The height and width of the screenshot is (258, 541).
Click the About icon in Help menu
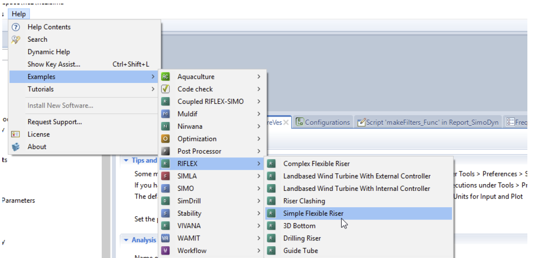(16, 147)
